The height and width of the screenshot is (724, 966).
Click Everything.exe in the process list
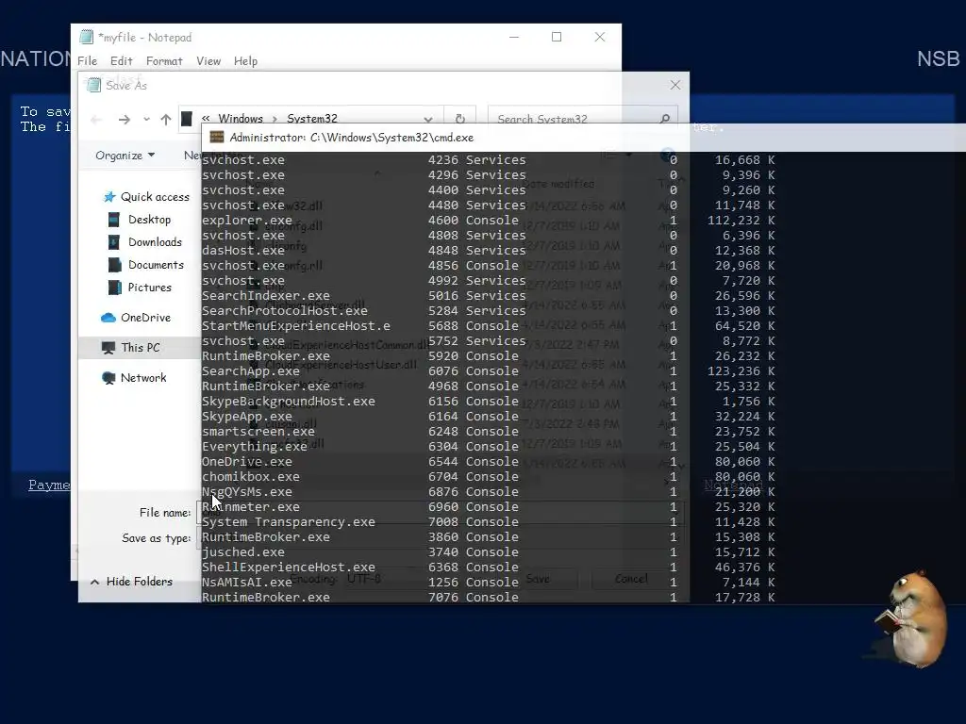[255, 446]
